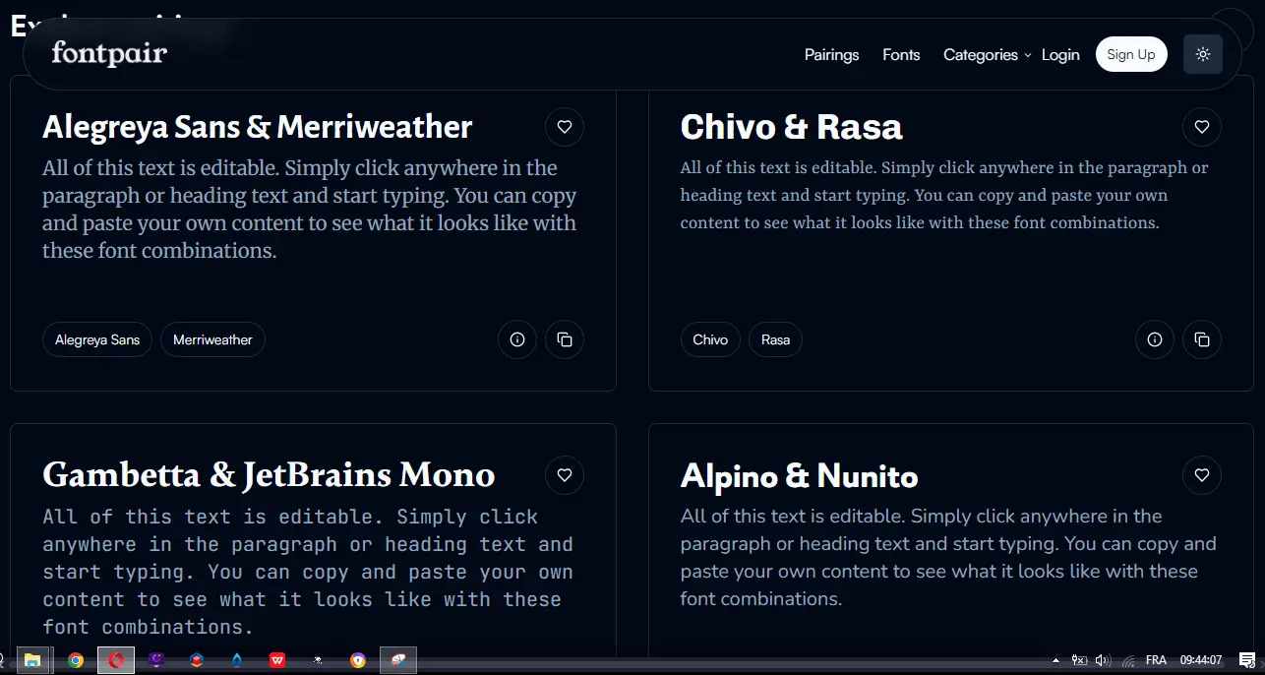Click the Sign Up button
Viewport: 1265px width, 675px height.
point(1131,55)
